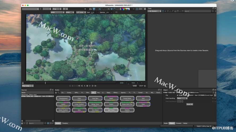Click the plus icon in Object panel header
This screenshot has height=132, width=236.
tap(213, 93)
